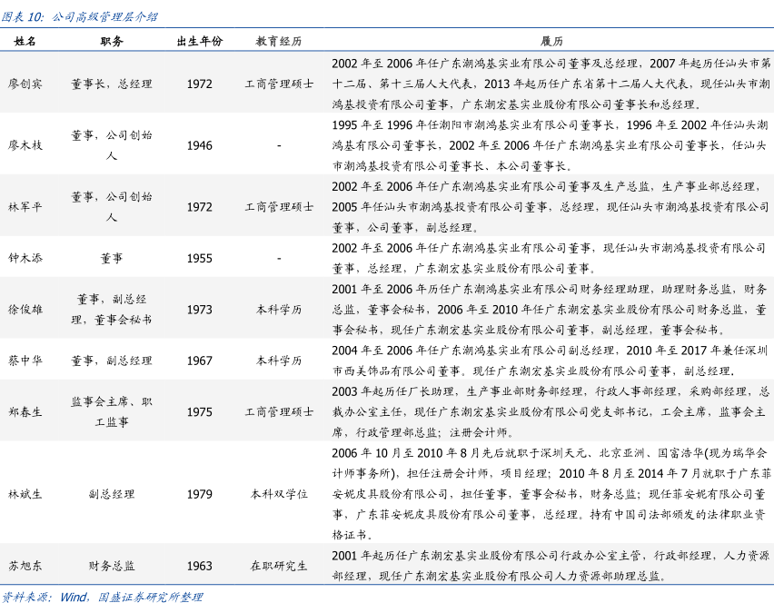774x603 pixels.
Task: Click the name cell 徐俊雄
Action: 25,310
